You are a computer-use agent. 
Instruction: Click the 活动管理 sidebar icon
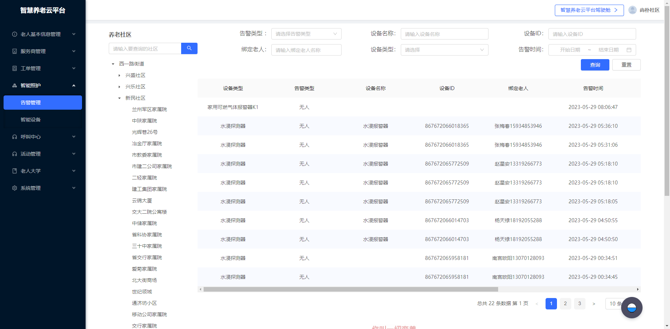15,154
